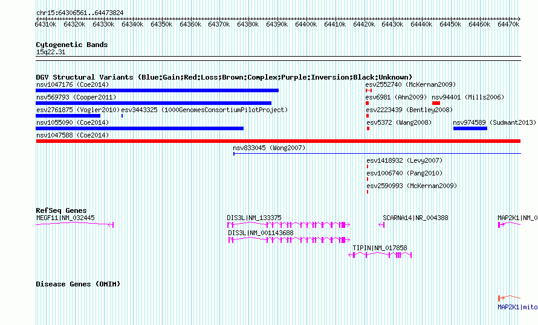Screen dimensions: 538x325
Task: Click the TIPIN|NM_017858 label
Action: [x=380, y=248]
